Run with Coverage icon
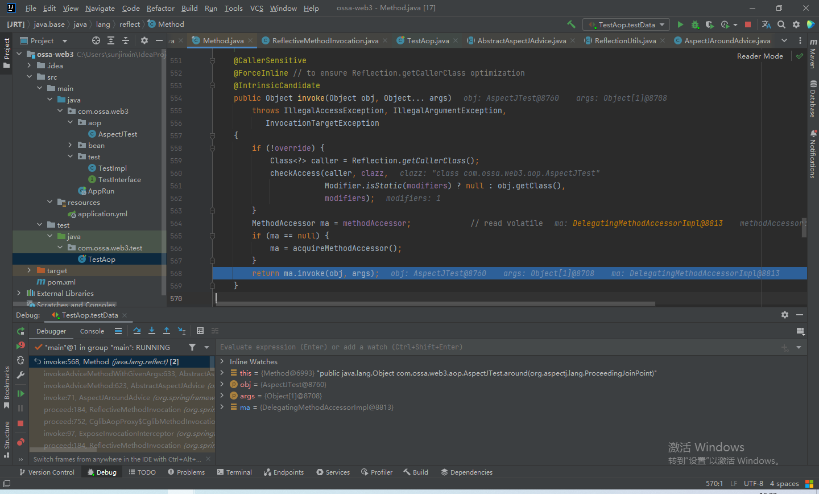The height and width of the screenshot is (494, 819). (x=709, y=24)
